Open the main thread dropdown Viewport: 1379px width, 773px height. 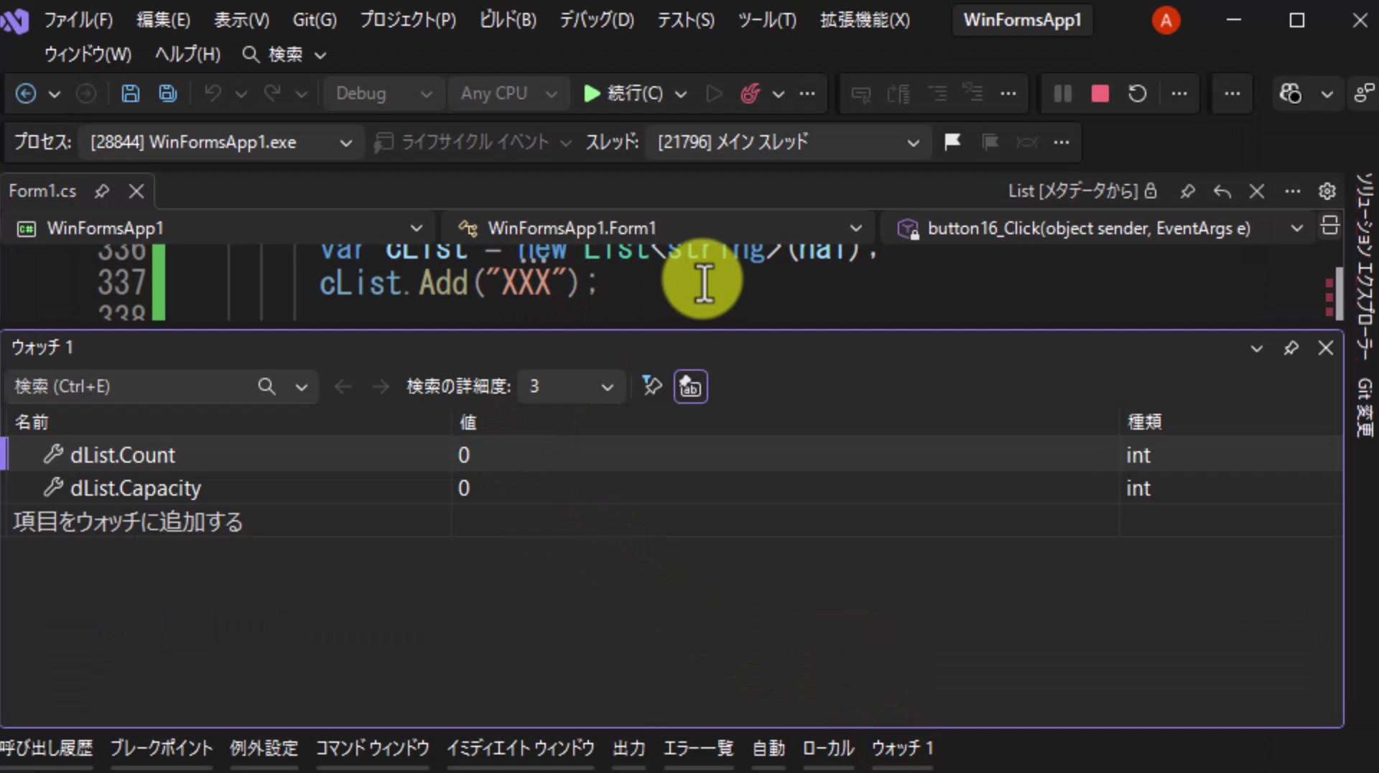click(787, 142)
